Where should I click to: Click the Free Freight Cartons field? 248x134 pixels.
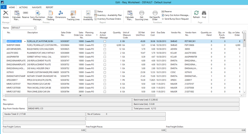[x=44, y=130]
